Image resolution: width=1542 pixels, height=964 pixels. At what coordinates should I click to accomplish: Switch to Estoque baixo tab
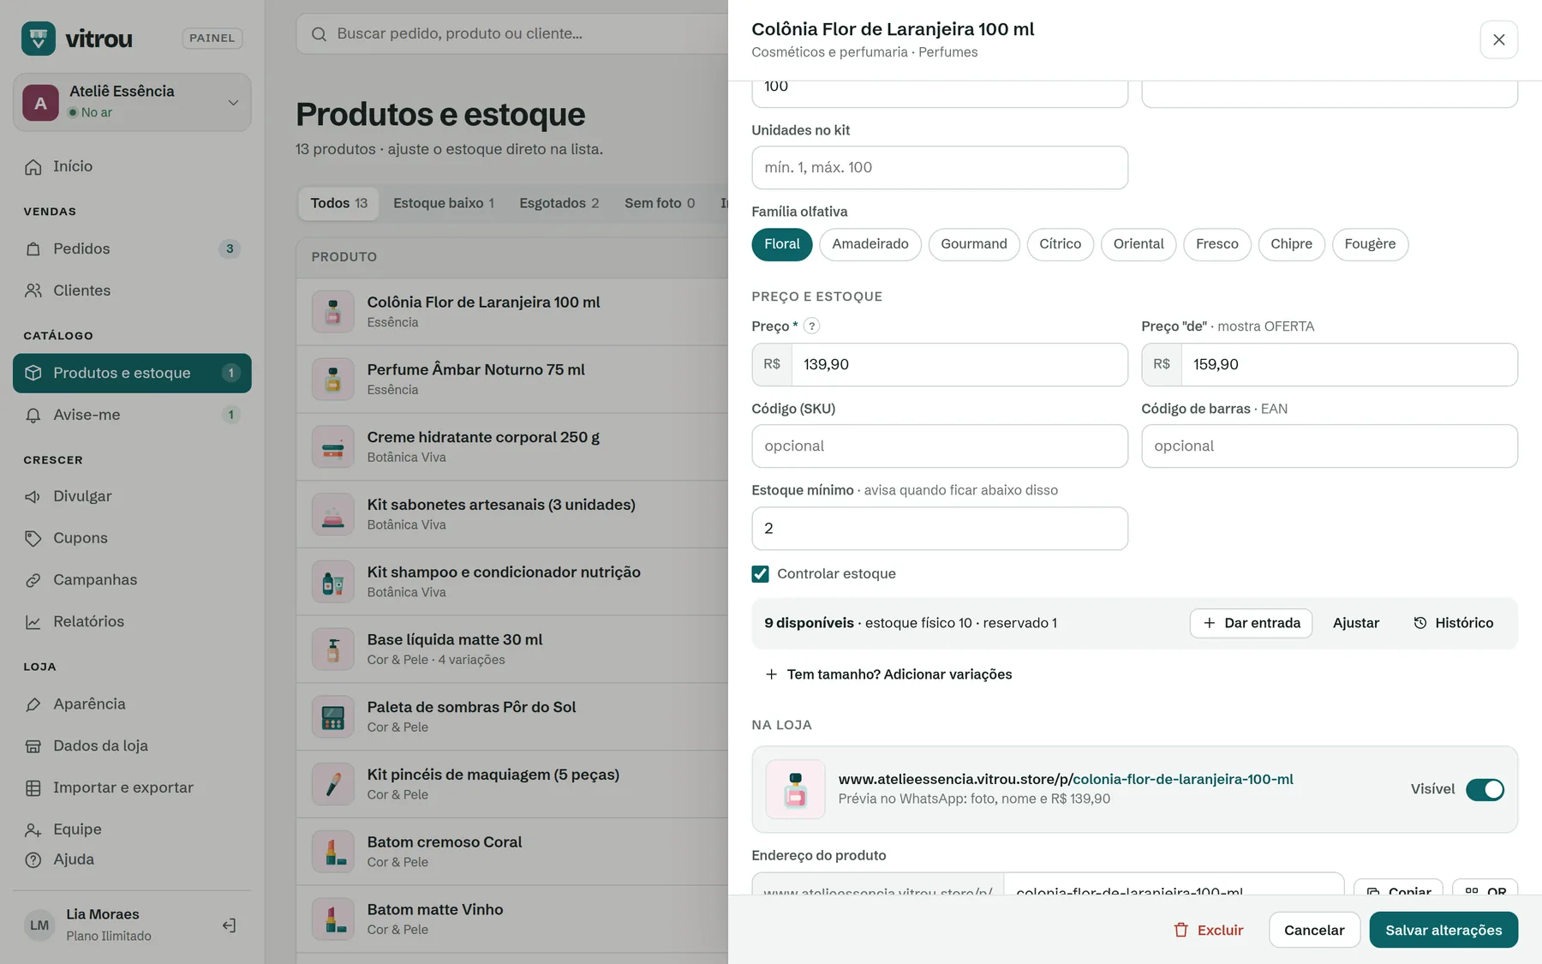coord(444,203)
